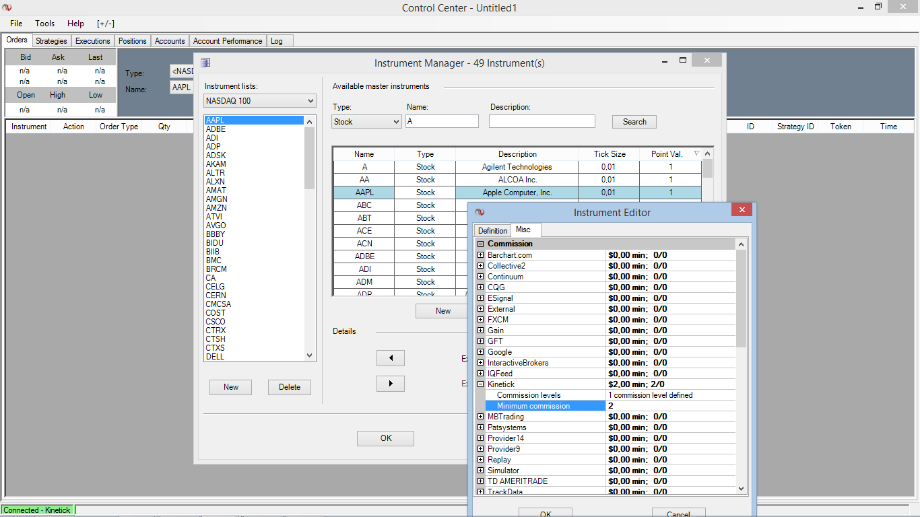920x517 pixels.
Task: Open the Positions tab
Action: 132,41
